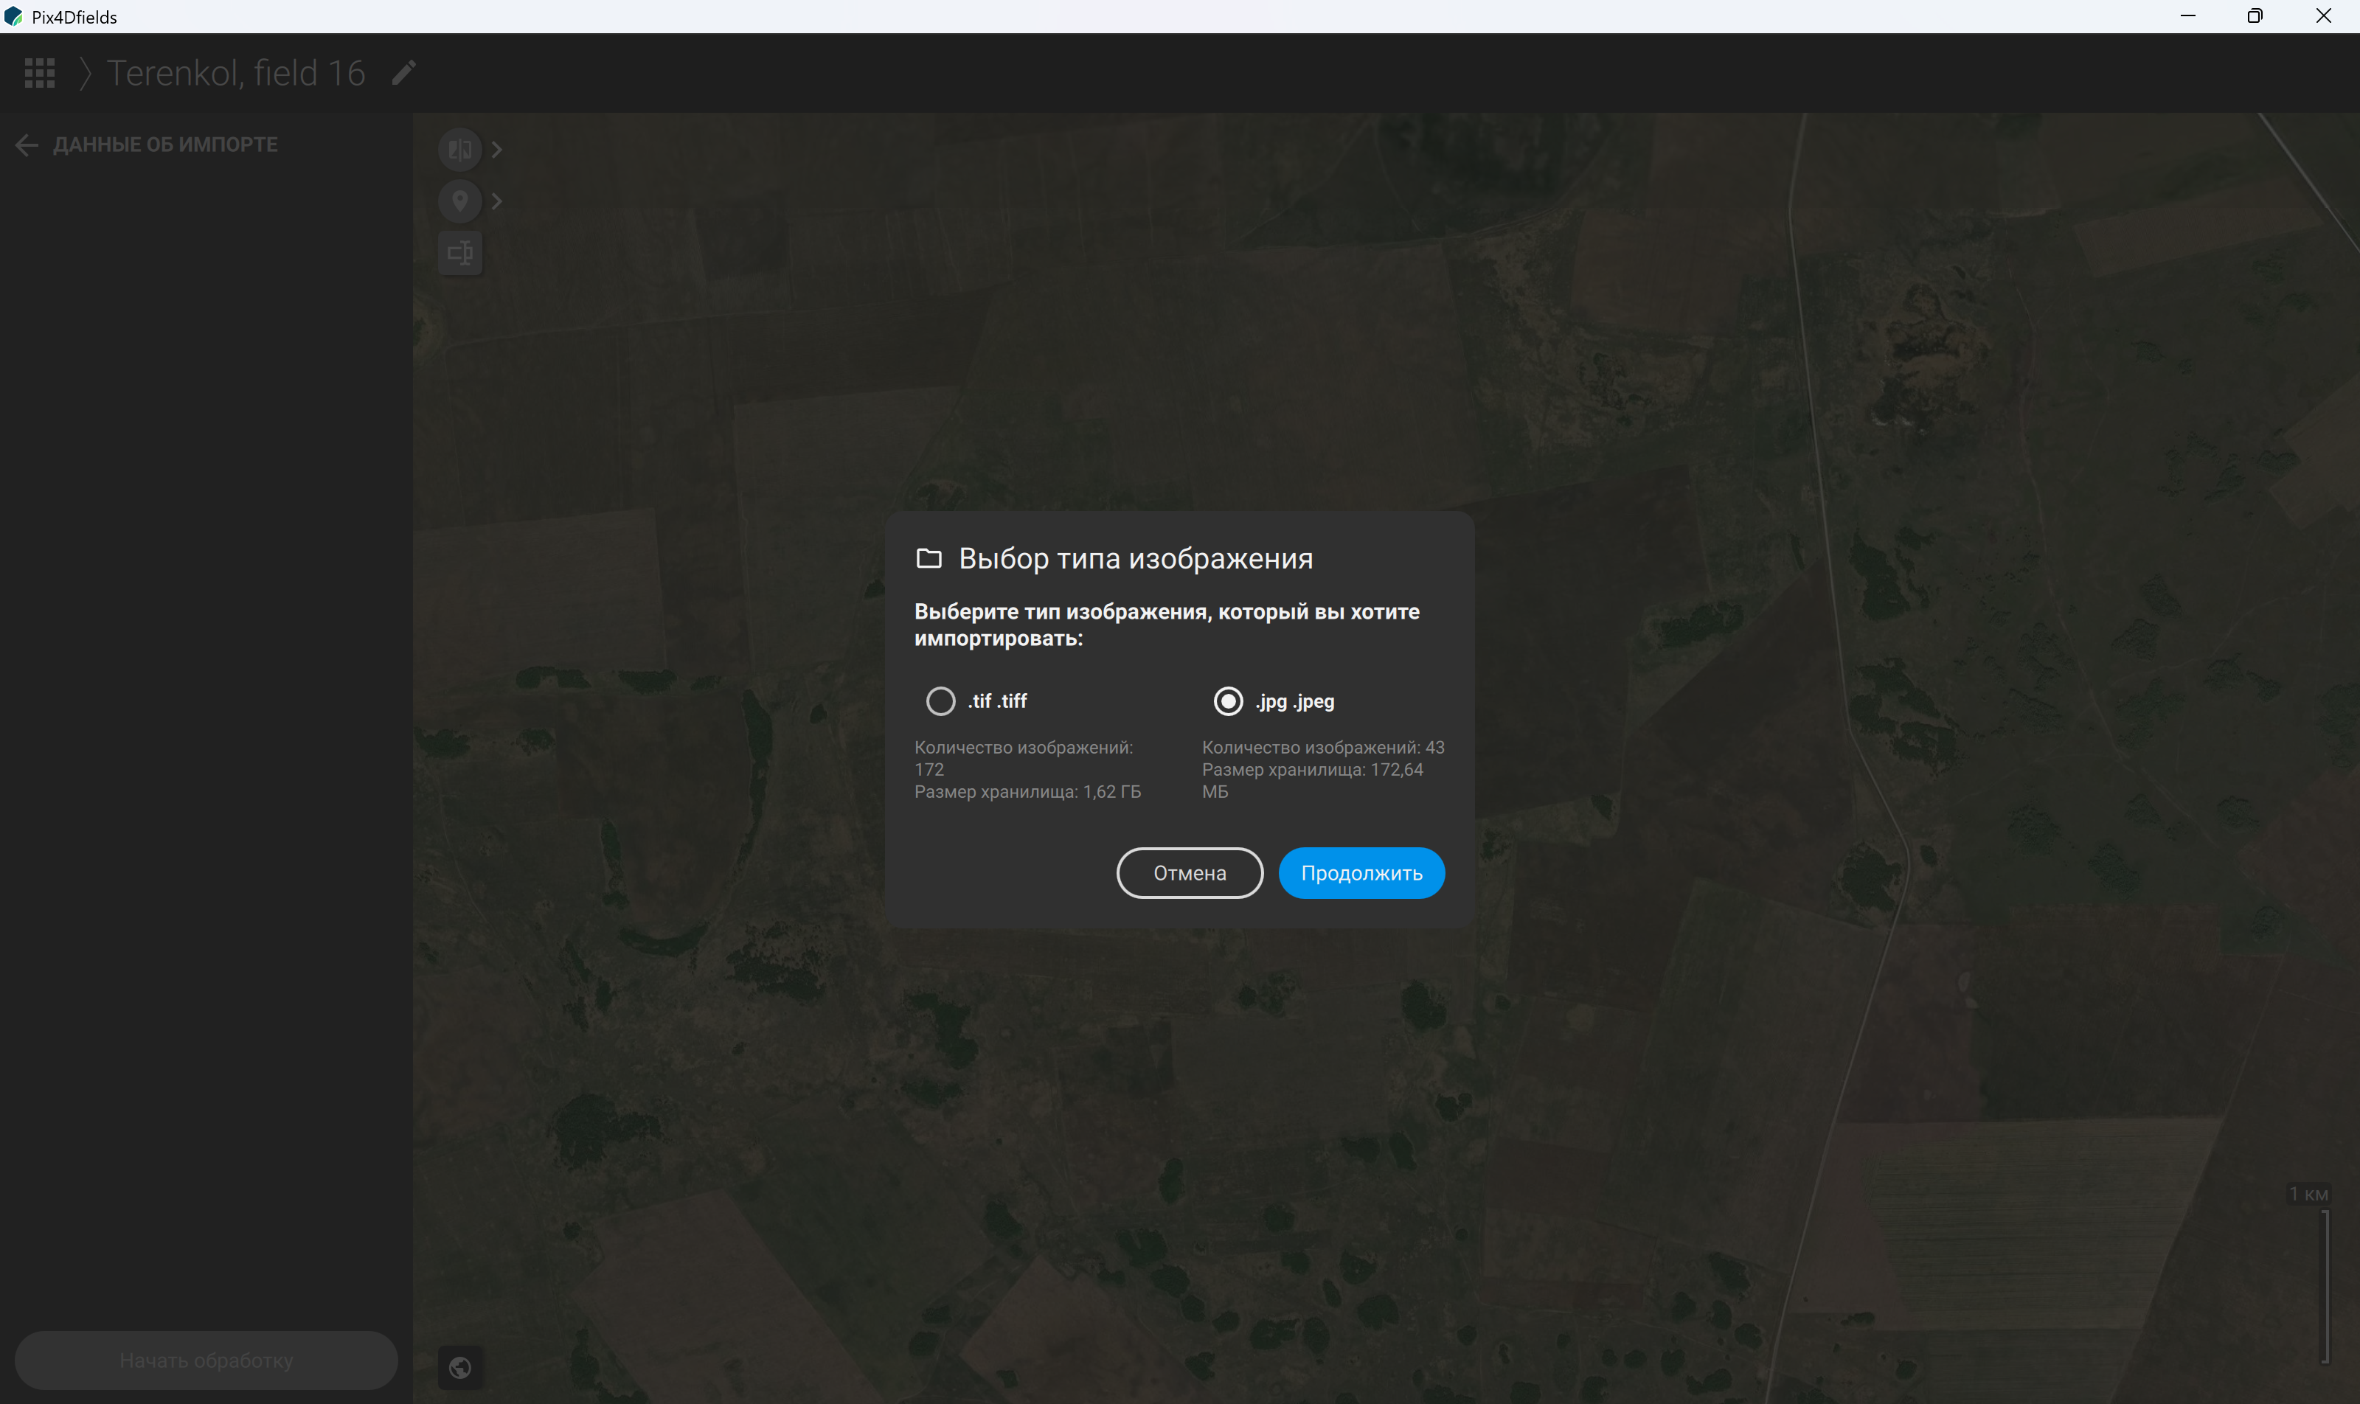
Task: Open the split compare view icon
Action: tap(460, 150)
